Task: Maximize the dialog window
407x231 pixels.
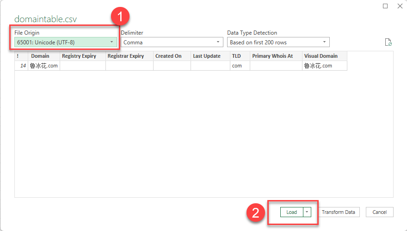Action: 385,6
